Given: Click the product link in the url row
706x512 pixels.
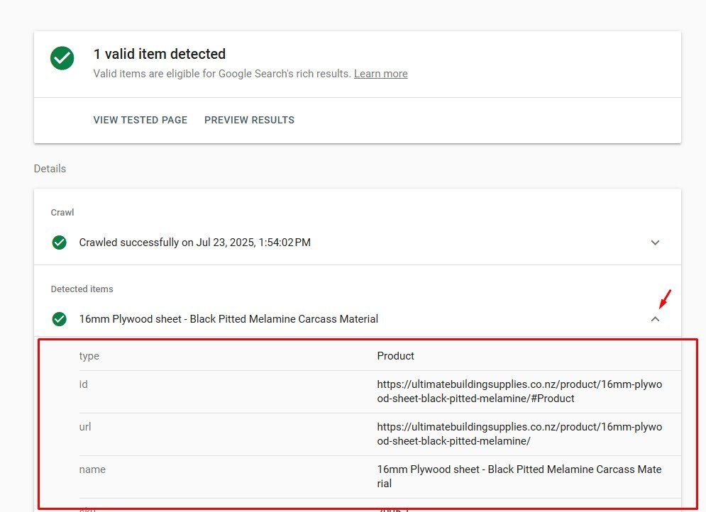Looking at the screenshot, I should (x=519, y=434).
